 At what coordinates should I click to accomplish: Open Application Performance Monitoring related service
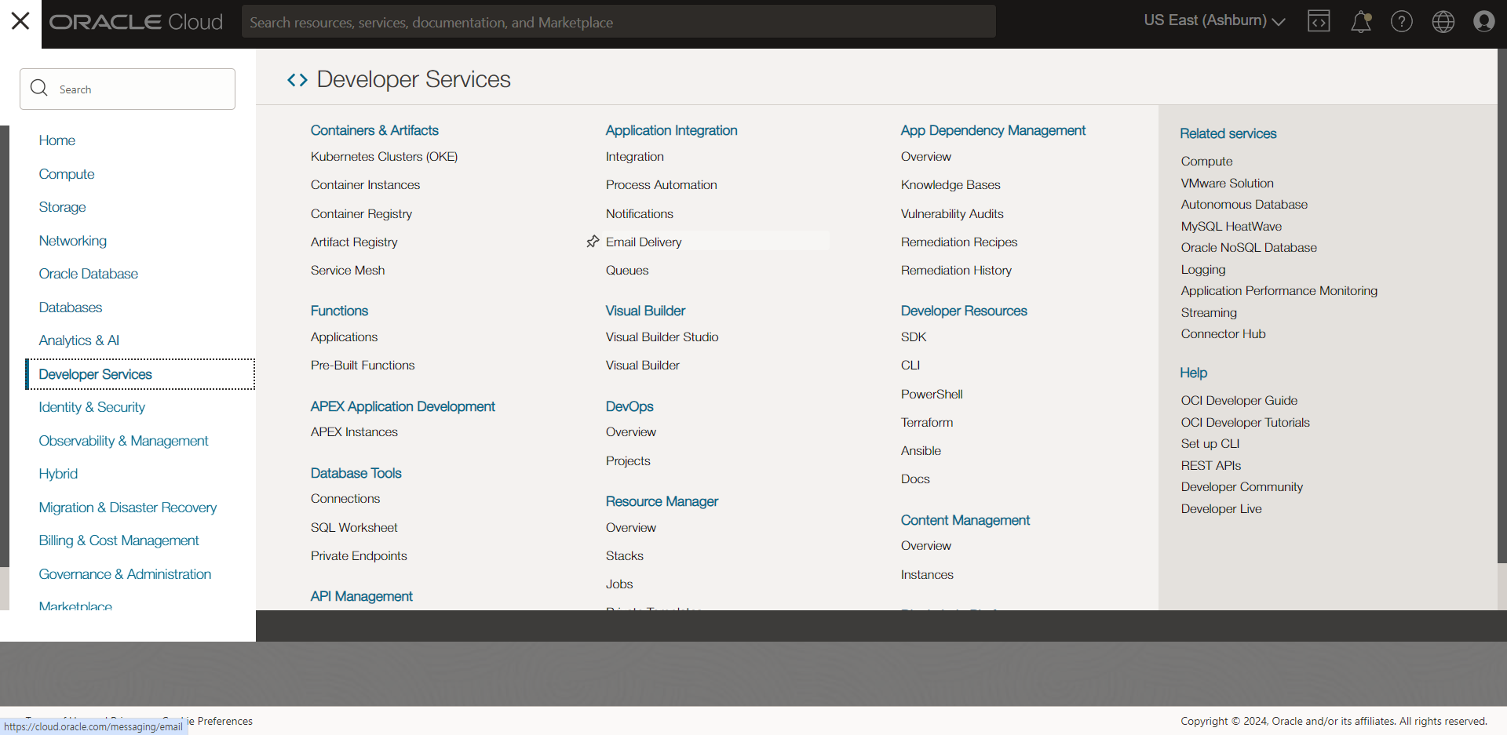pos(1279,290)
